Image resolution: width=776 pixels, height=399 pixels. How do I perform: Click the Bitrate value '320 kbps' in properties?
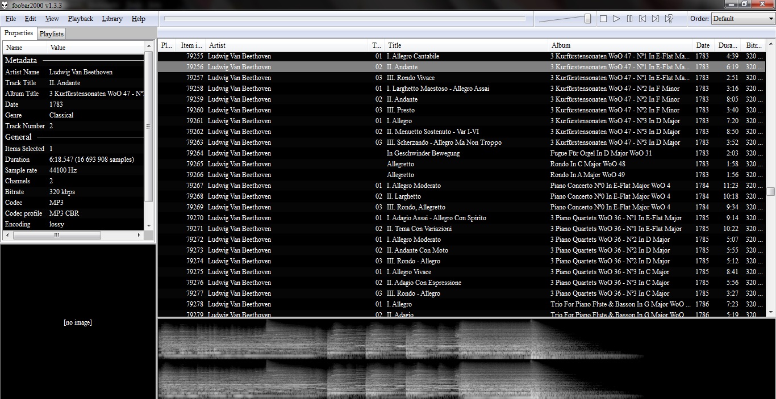[x=62, y=192]
